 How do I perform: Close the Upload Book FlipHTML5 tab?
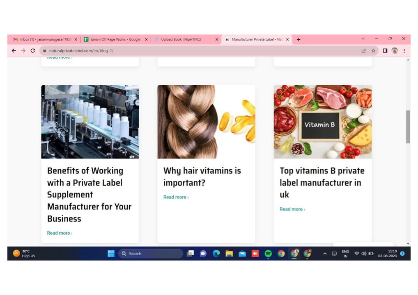217,39
